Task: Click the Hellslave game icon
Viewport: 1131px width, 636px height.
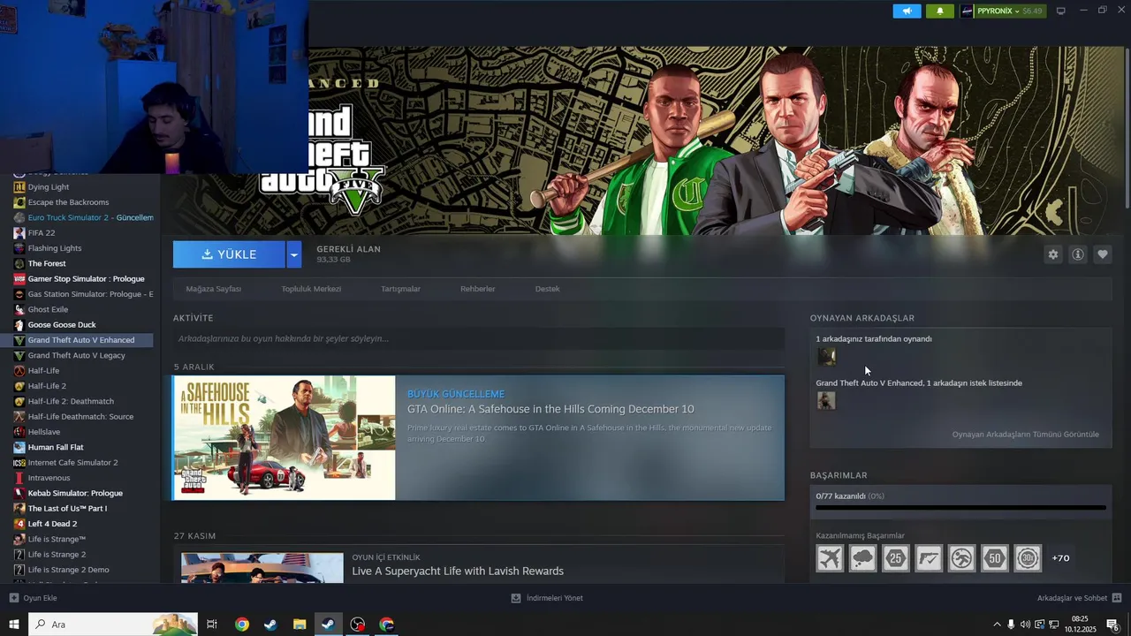Action: (x=19, y=432)
